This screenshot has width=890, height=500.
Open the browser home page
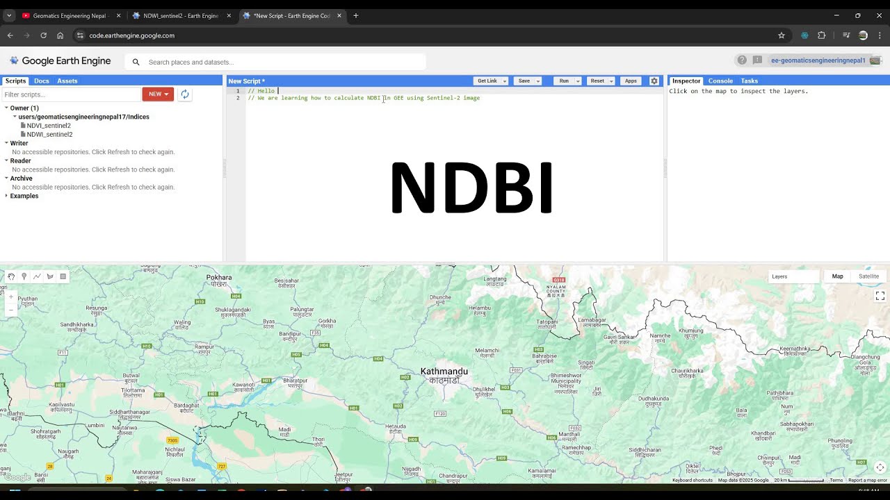tap(60, 35)
